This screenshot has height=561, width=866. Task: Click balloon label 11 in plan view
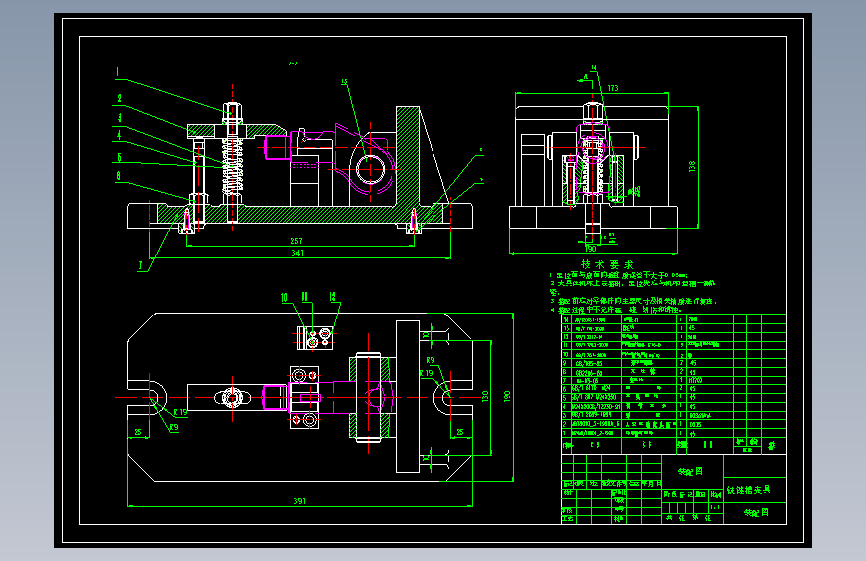(x=304, y=297)
